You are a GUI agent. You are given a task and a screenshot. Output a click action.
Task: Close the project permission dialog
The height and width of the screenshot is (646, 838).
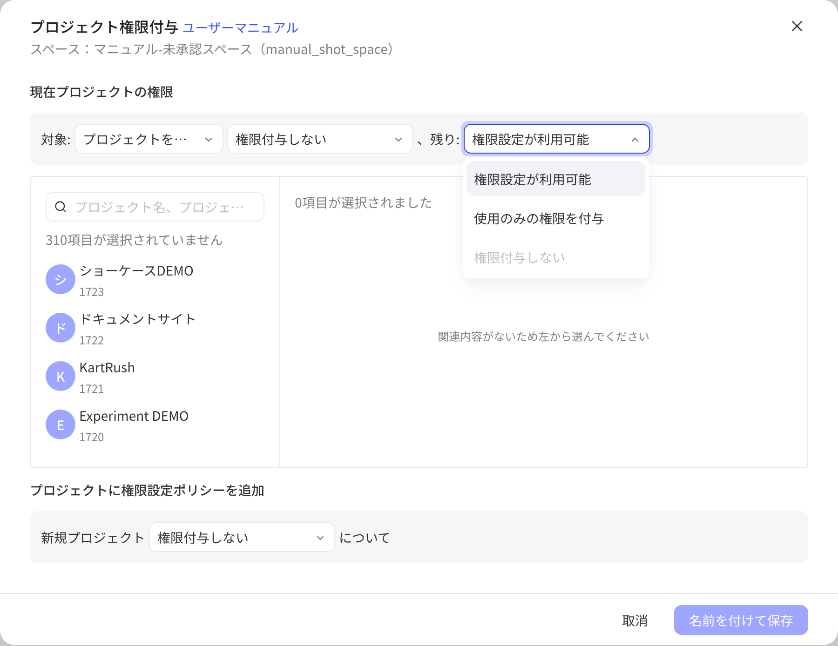[797, 27]
